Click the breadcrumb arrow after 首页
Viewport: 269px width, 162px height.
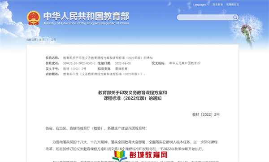click(48, 39)
